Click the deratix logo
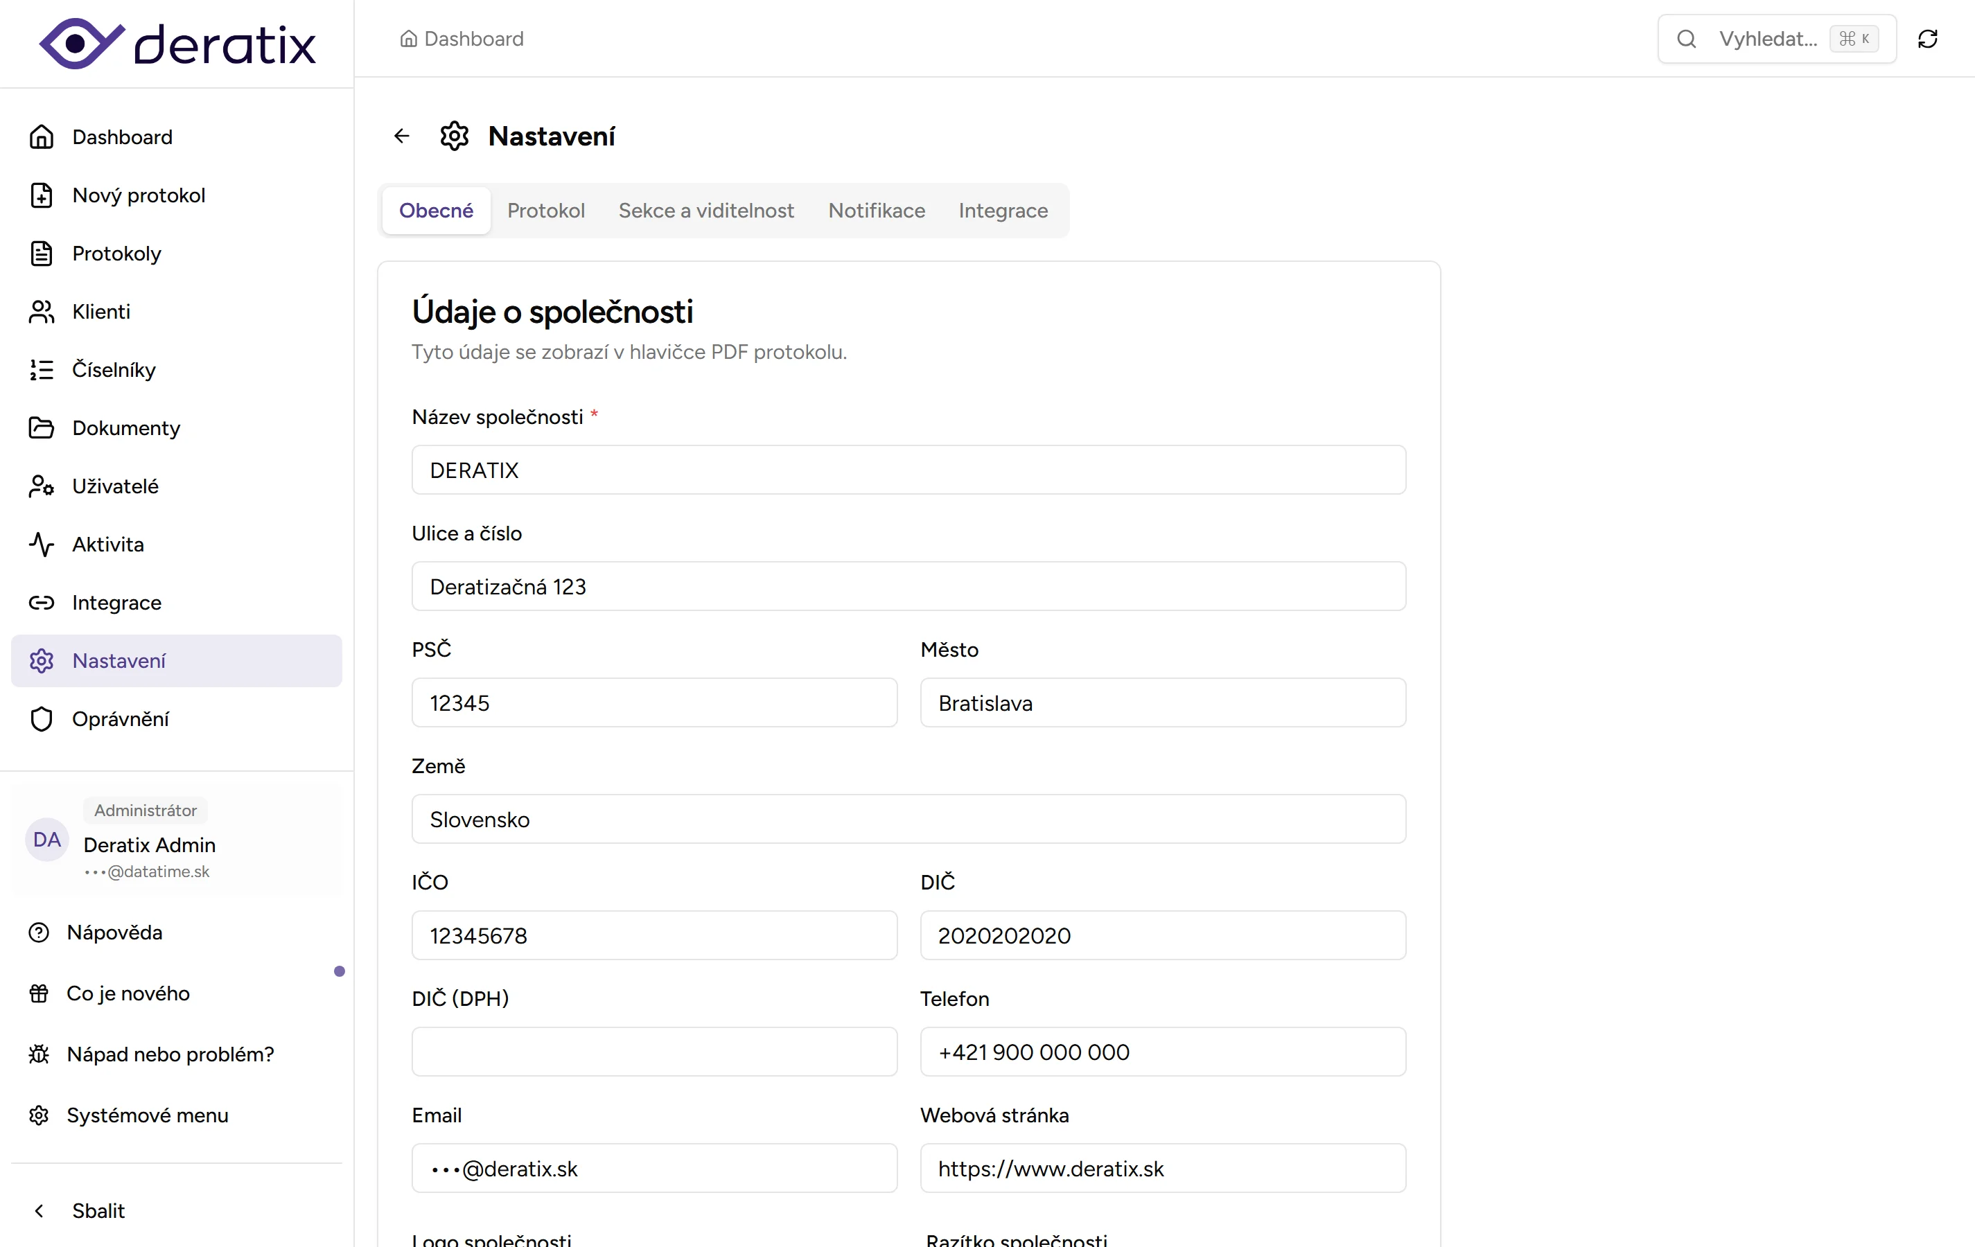1975x1247 pixels. click(x=177, y=44)
